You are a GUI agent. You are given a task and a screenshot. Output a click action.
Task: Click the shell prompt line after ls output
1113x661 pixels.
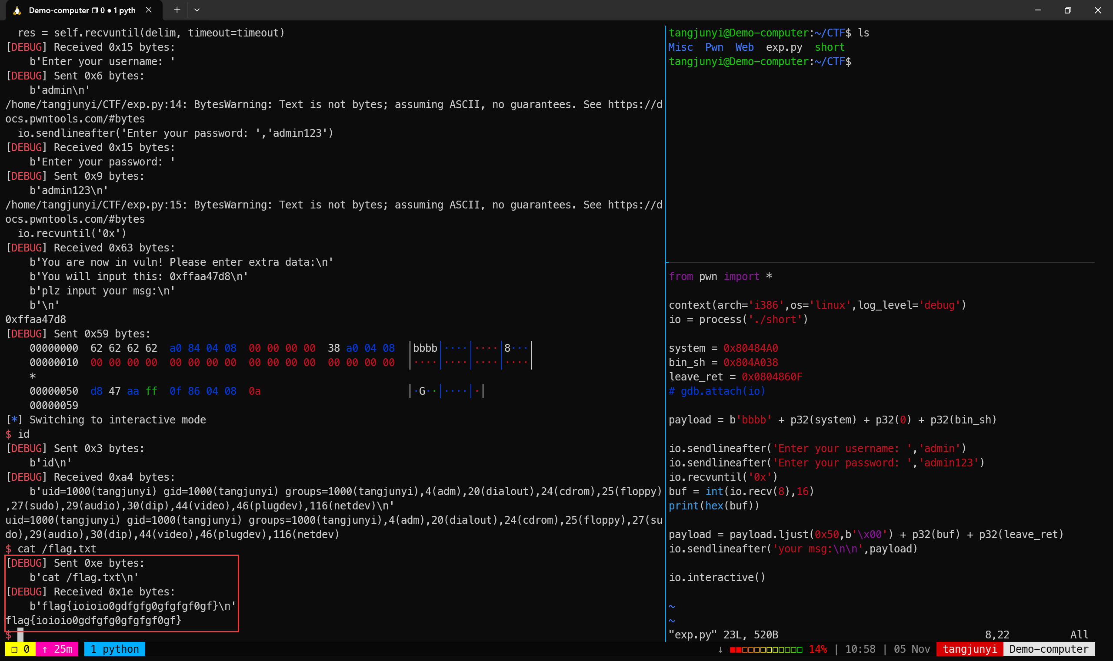(x=760, y=62)
